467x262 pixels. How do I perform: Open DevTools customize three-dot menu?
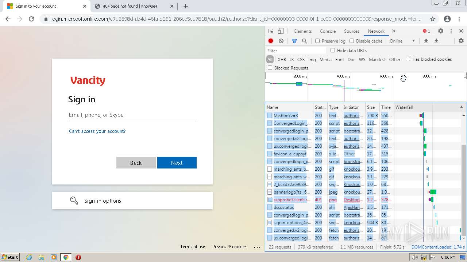[451, 31]
